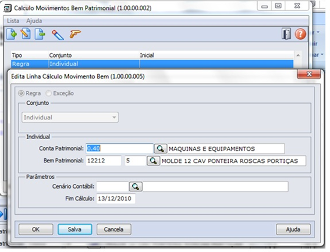Click the Salva button
330x252 pixels.
74,229
